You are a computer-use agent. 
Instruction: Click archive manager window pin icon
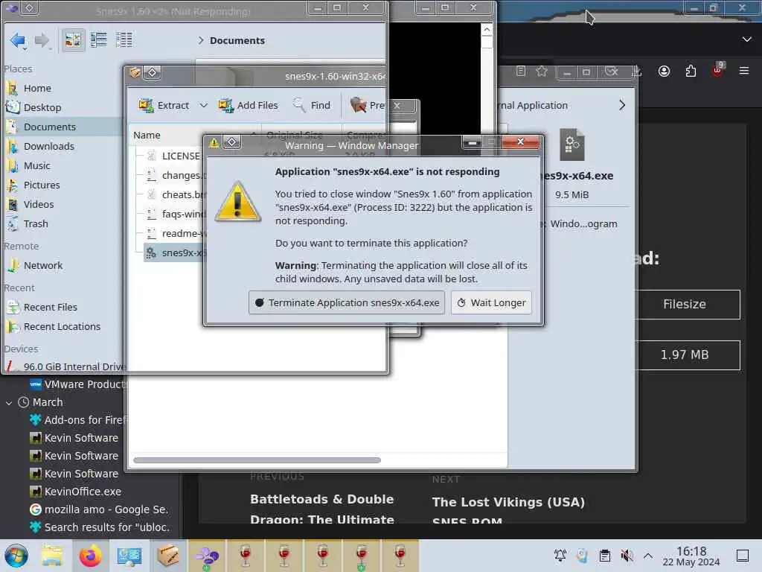pos(152,73)
